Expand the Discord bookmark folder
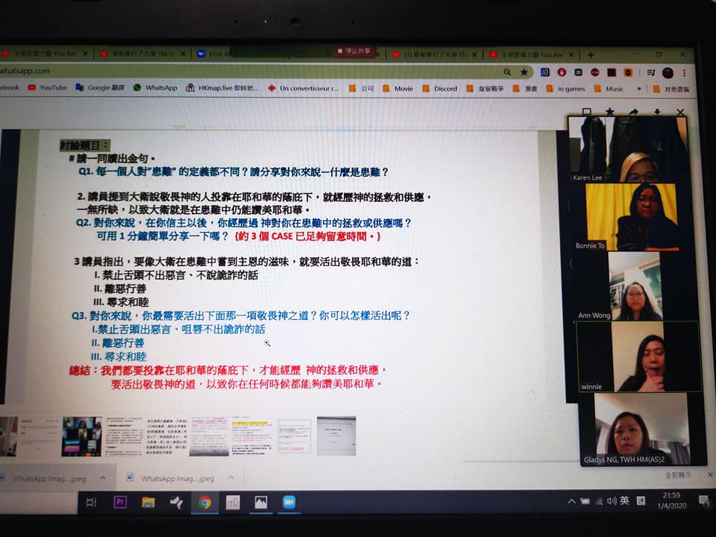Screen dimensions: 716x537 pyautogui.click(x=440, y=89)
